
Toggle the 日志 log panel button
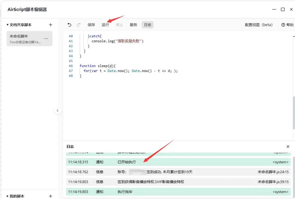148,25
